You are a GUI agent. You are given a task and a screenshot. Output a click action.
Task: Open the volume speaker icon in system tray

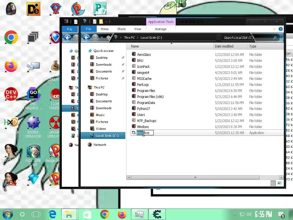[249, 214]
